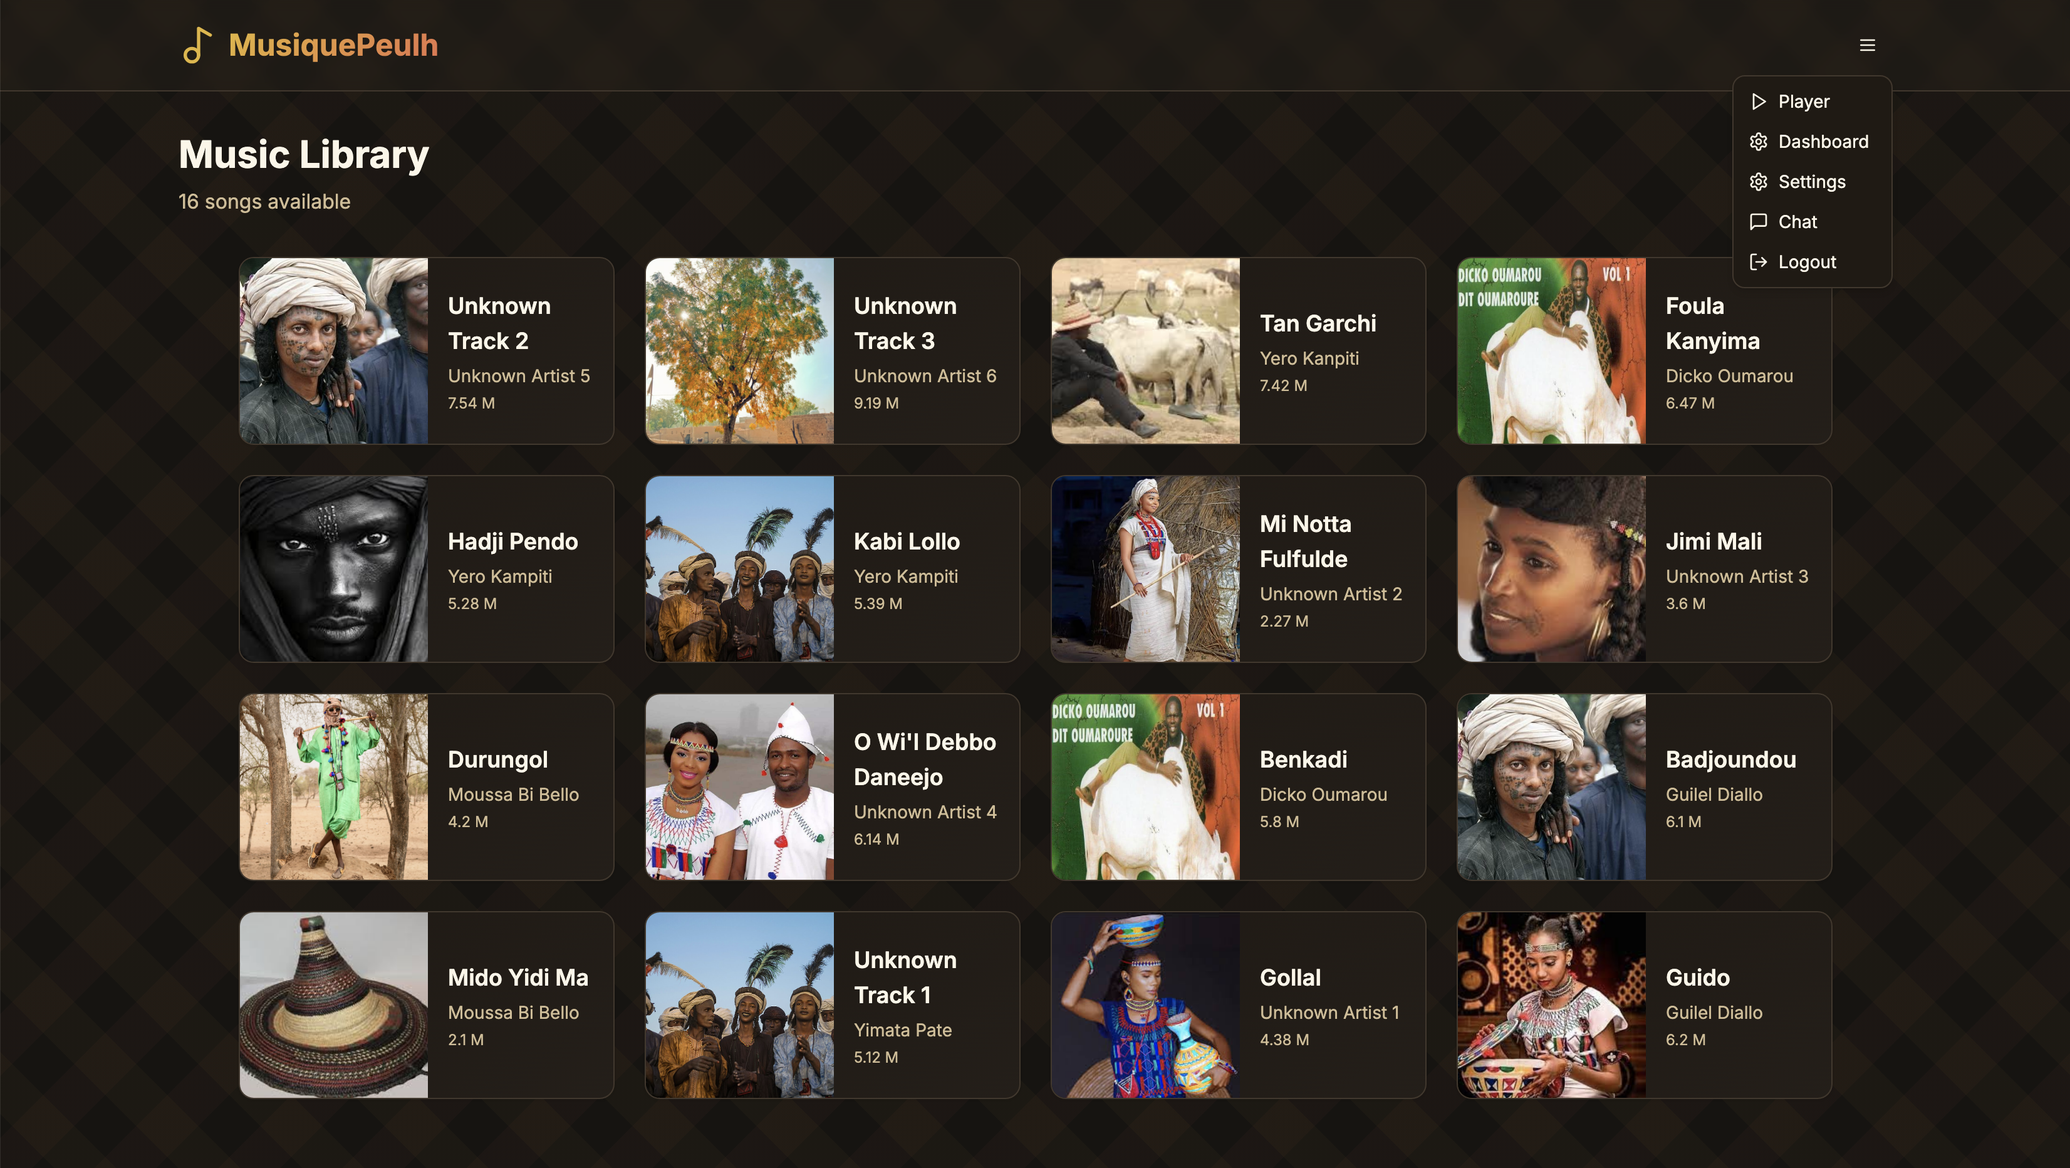Click the Benkadi album cover

tap(1145, 787)
